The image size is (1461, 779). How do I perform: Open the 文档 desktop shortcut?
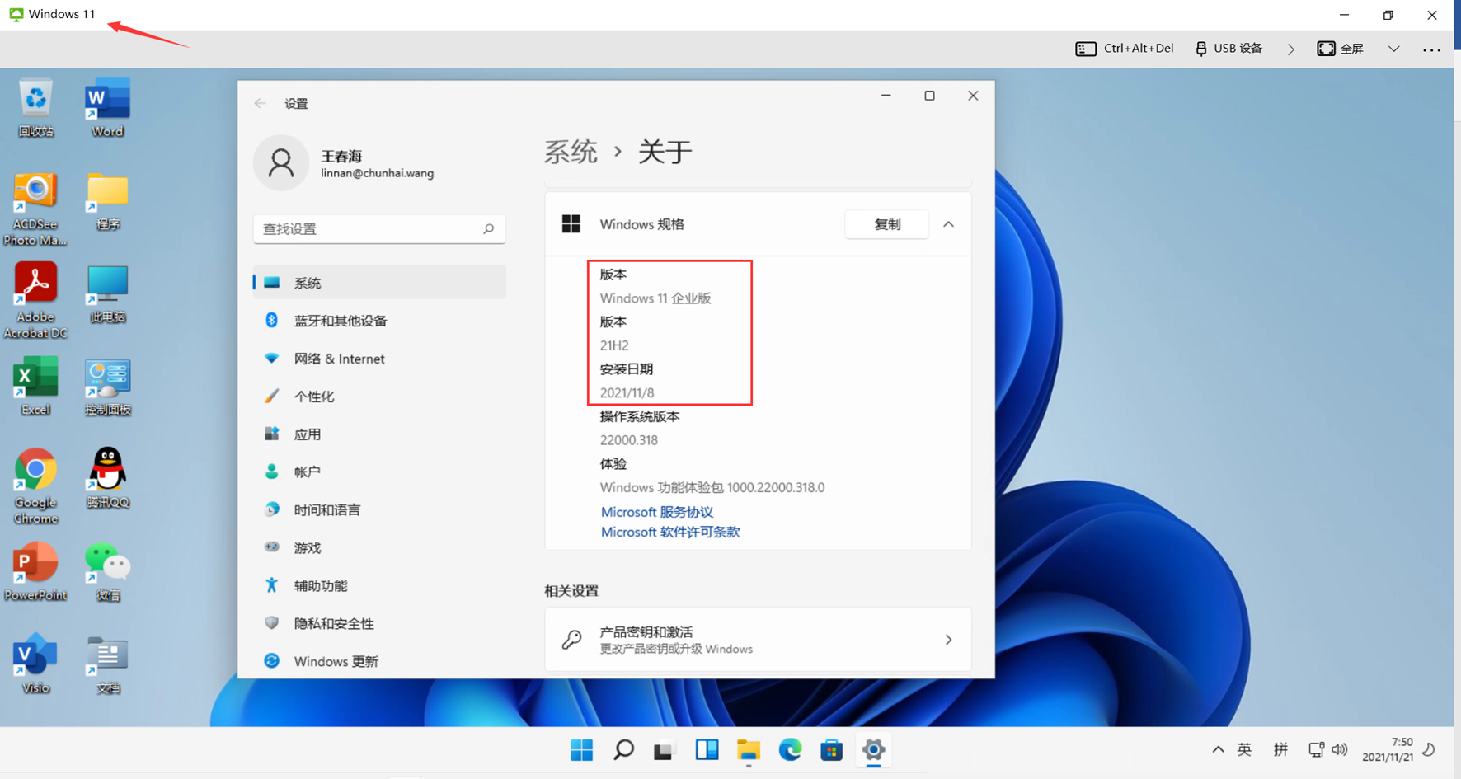(x=107, y=664)
